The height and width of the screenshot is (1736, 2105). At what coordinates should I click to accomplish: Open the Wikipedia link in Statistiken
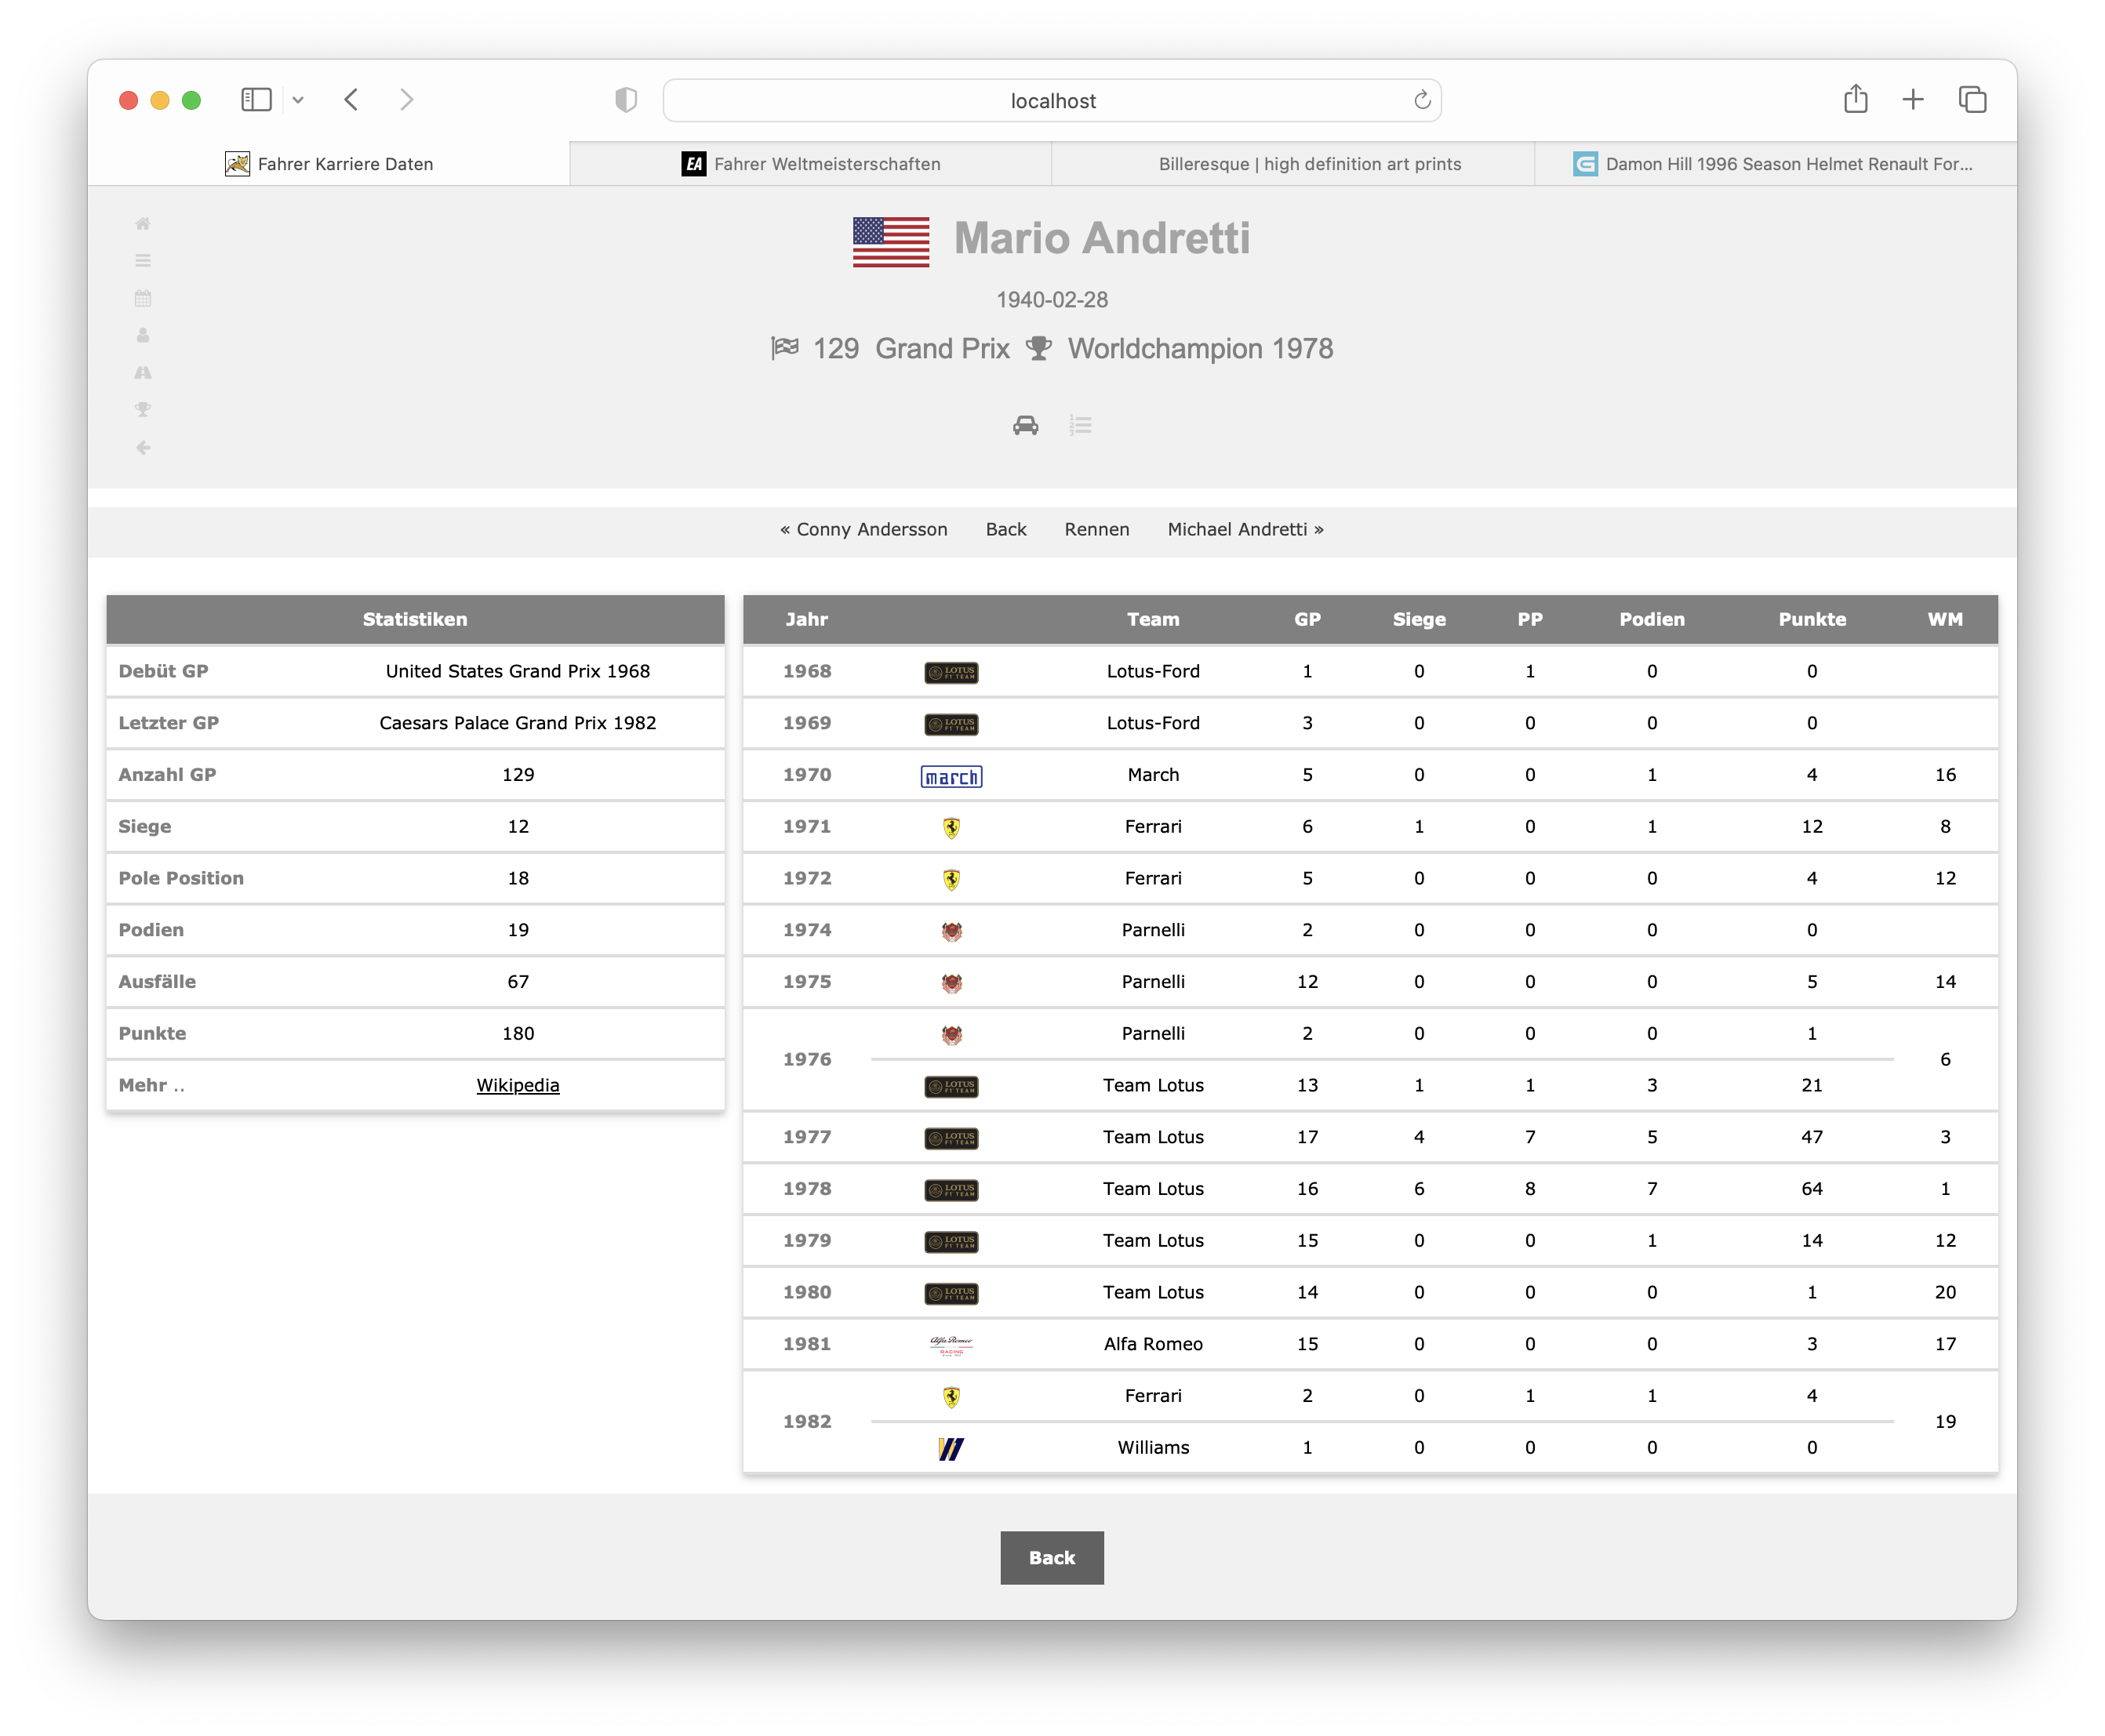point(517,1085)
